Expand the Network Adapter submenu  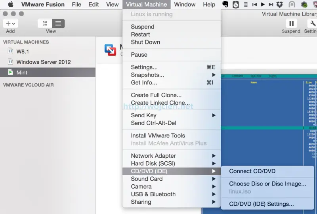tap(172, 156)
